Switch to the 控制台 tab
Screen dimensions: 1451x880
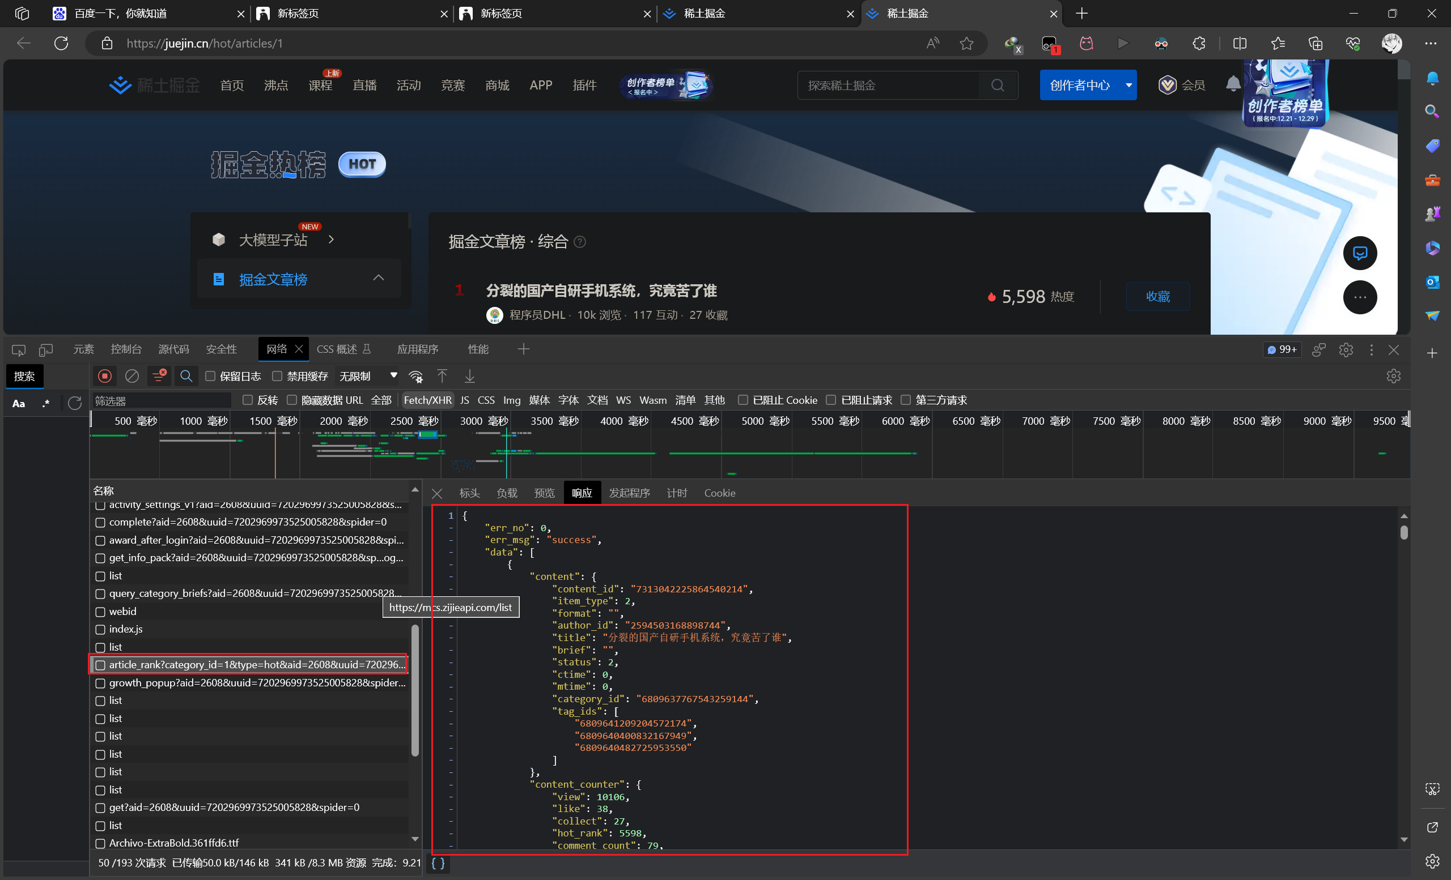click(126, 349)
